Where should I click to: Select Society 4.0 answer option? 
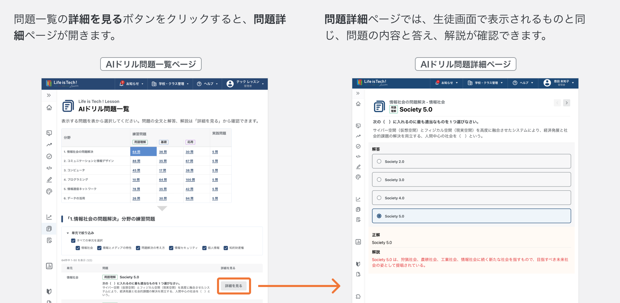(x=471, y=198)
